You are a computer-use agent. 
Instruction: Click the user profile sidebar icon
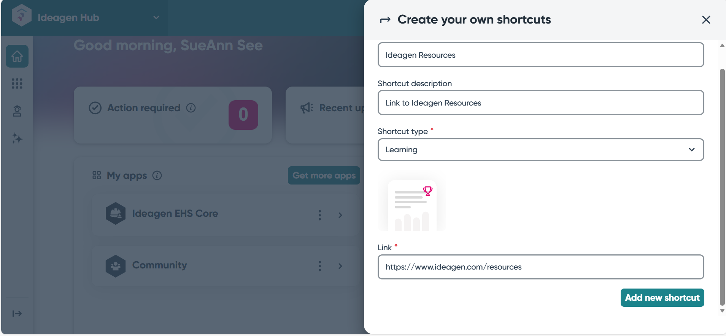(x=17, y=111)
